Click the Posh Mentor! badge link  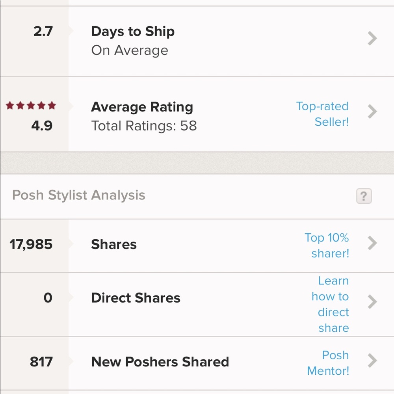click(328, 363)
